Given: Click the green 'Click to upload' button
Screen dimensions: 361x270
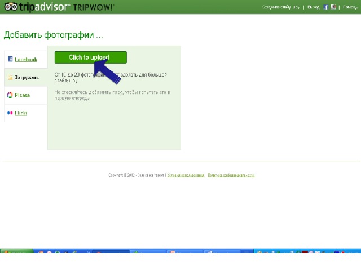Looking at the screenshot, I should (91, 57).
